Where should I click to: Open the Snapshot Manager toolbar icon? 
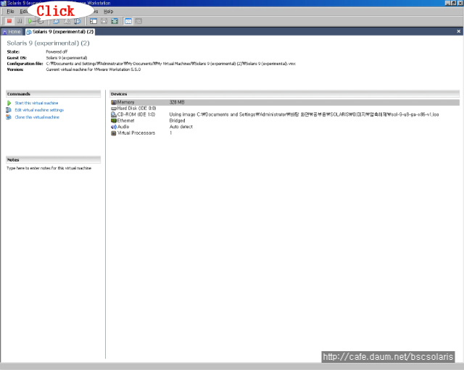coord(78,21)
